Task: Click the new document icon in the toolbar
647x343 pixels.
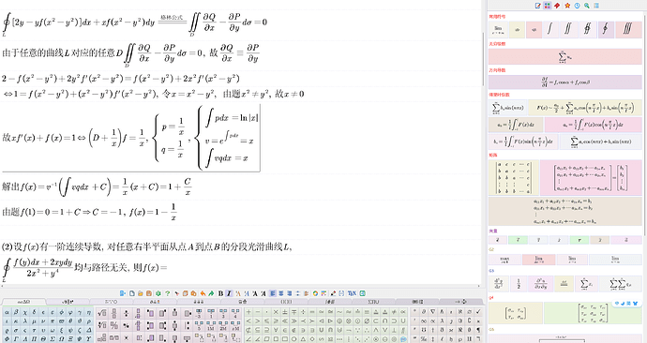Action: point(132,293)
